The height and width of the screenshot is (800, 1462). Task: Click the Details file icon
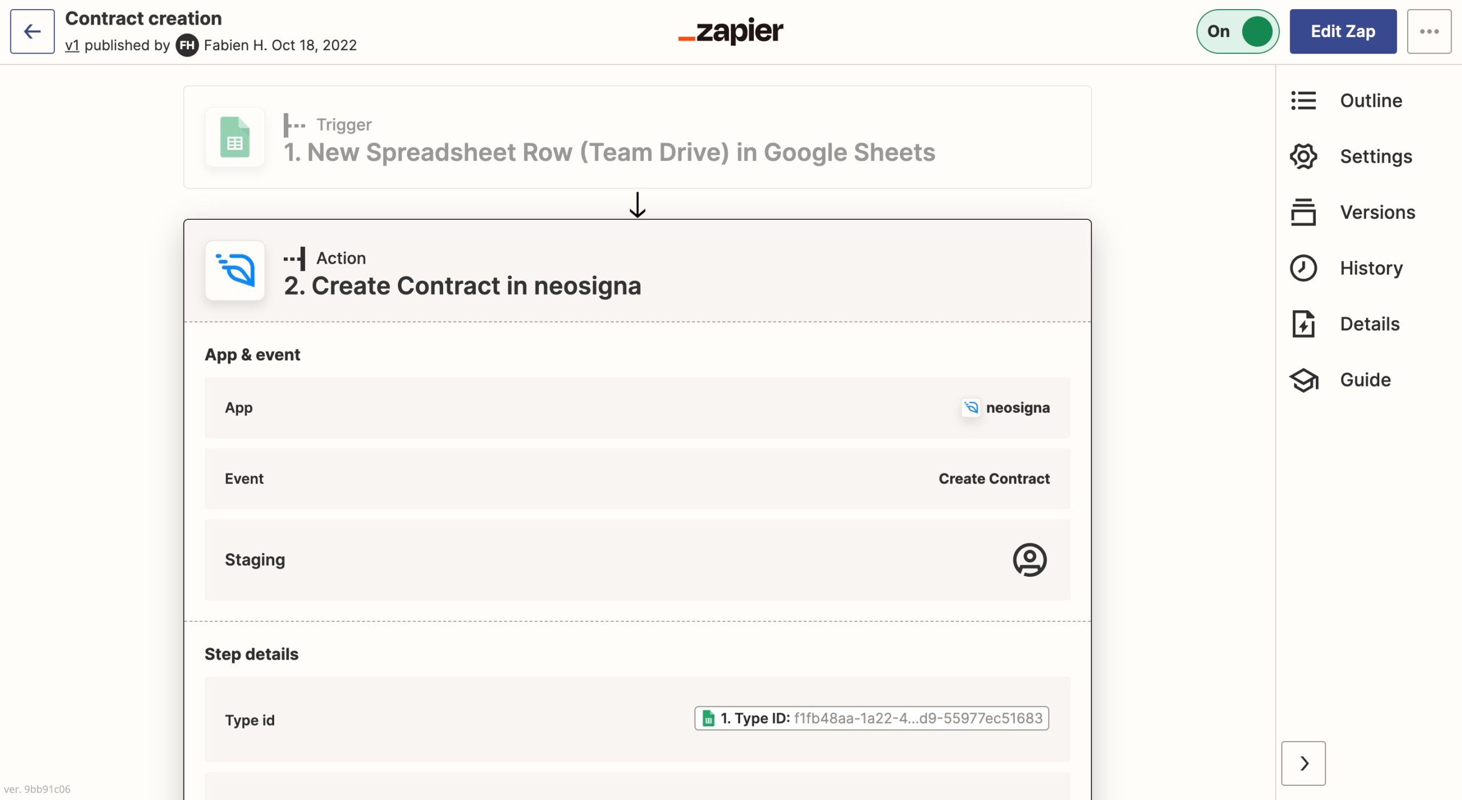[x=1303, y=324]
